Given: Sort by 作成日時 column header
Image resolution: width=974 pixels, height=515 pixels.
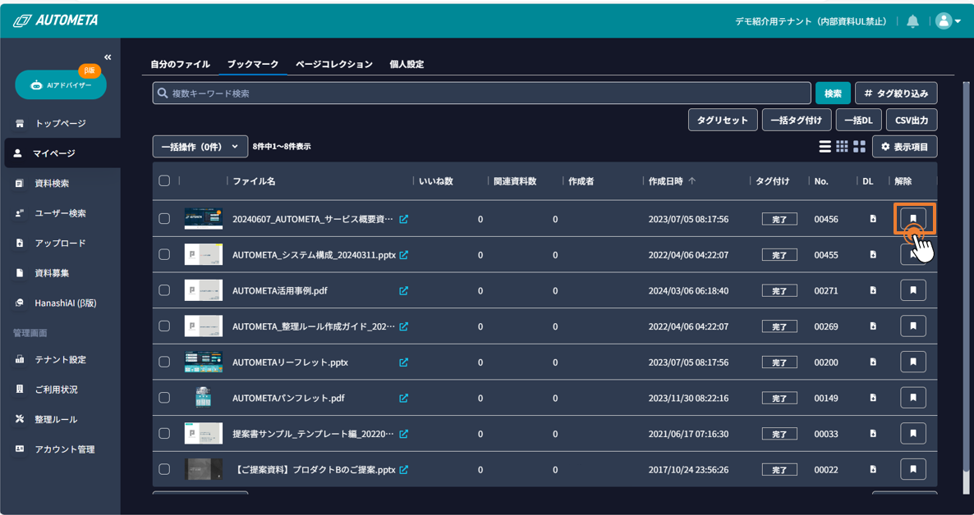Looking at the screenshot, I should pos(672,181).
